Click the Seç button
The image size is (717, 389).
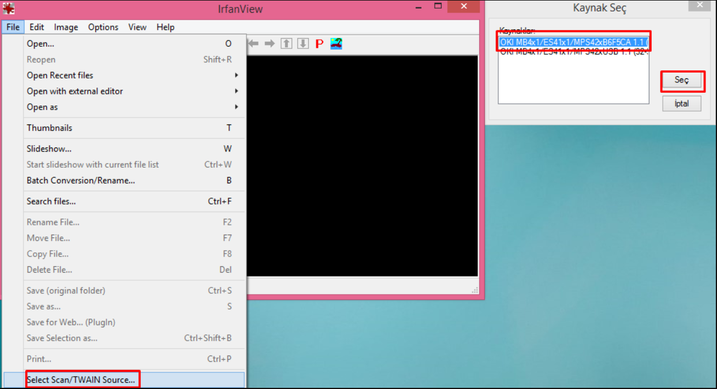[682, 80]
